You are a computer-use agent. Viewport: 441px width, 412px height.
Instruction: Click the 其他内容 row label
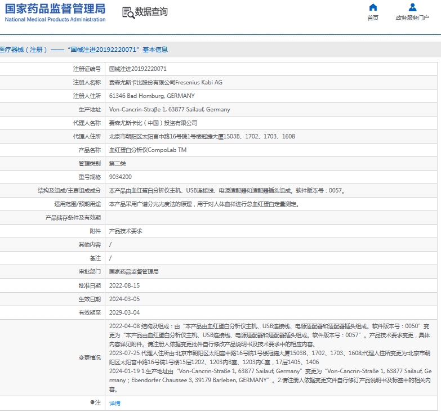pos(90,245)
